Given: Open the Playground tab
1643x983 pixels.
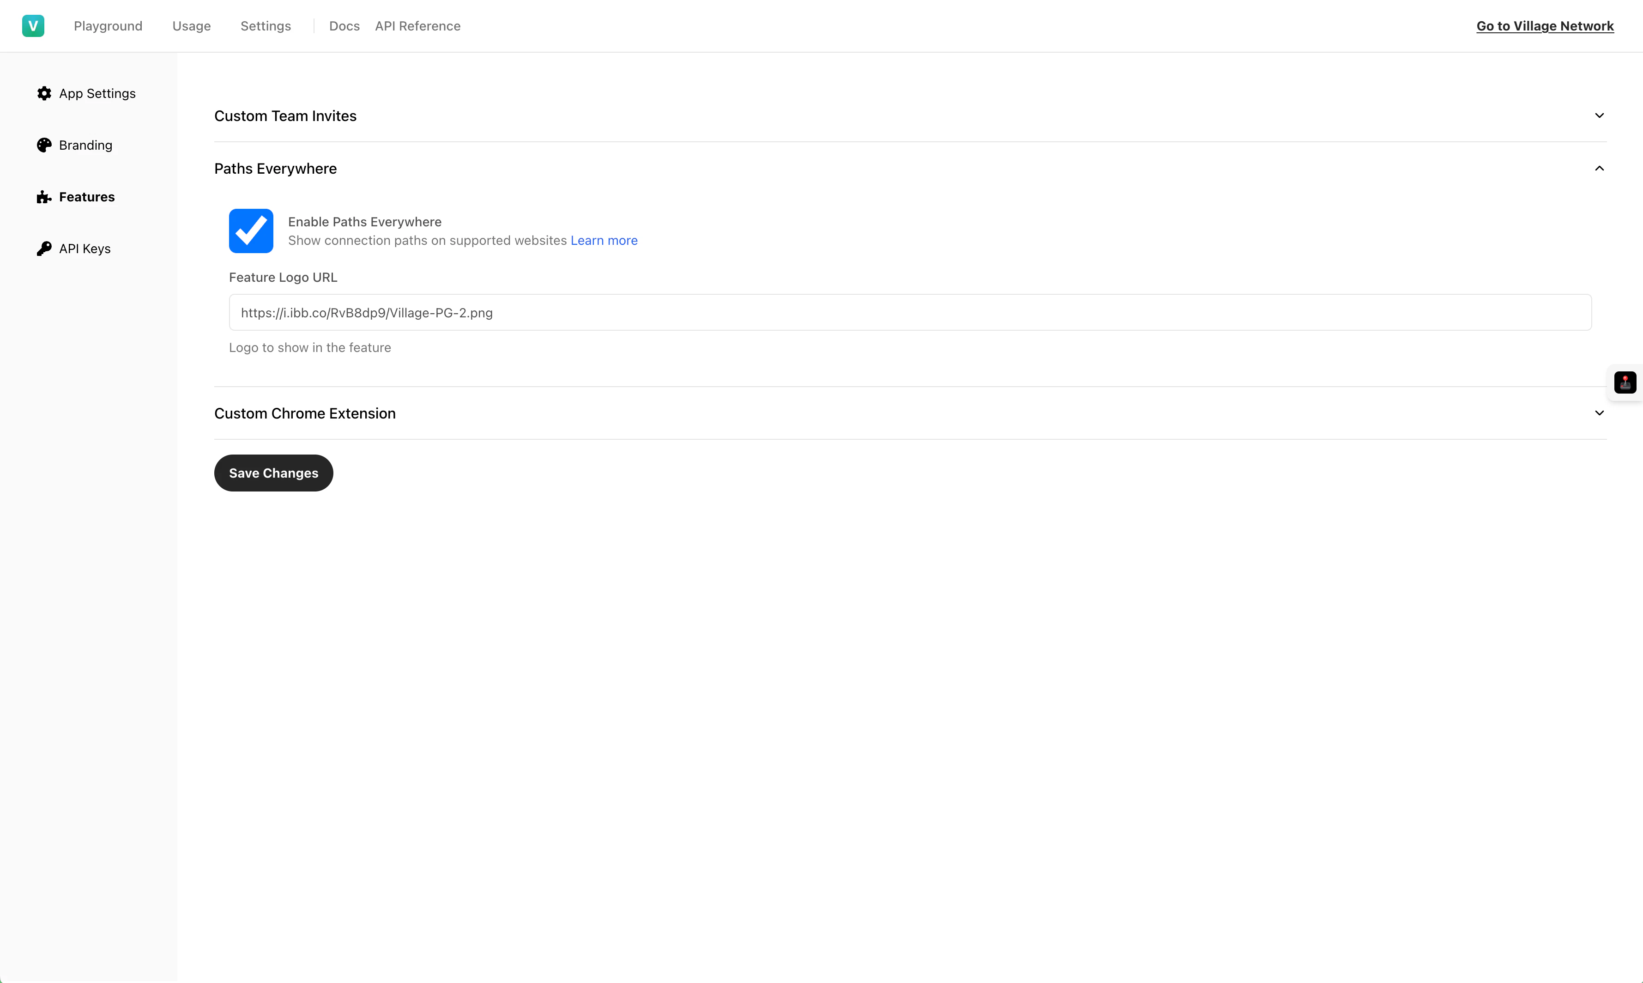Looking at the screenshot, I should (x=108, y=26).
